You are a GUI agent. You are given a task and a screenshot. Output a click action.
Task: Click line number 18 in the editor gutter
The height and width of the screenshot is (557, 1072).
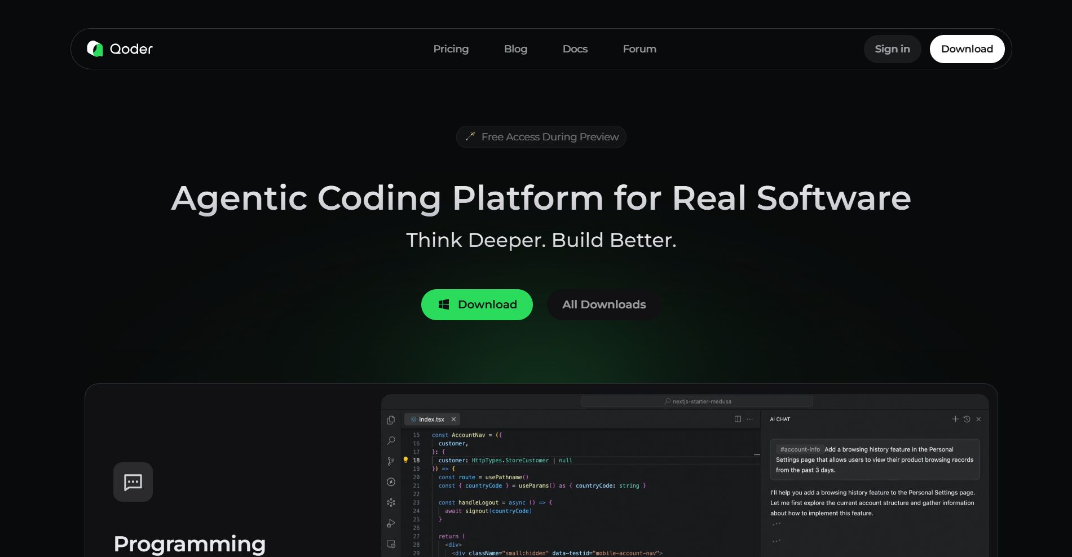(x=416, y=461)
